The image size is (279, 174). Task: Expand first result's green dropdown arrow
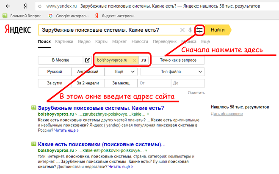click(148, 114)
